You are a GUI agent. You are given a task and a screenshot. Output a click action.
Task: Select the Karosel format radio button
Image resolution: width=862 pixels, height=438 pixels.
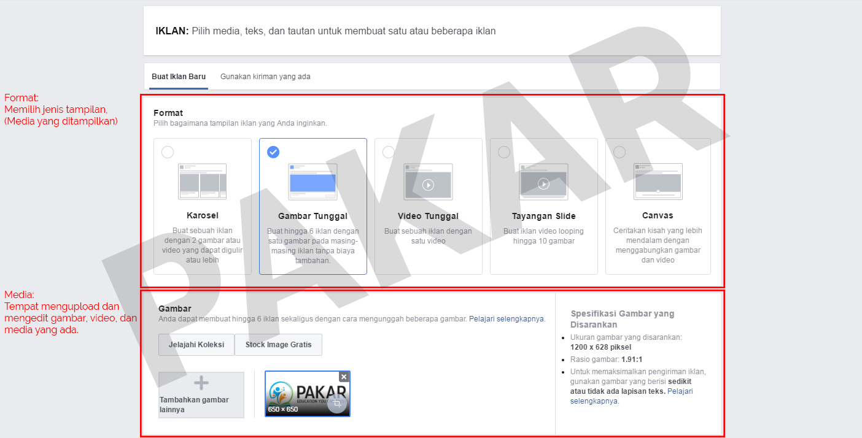pyautogui.click(x=168, y=152)
